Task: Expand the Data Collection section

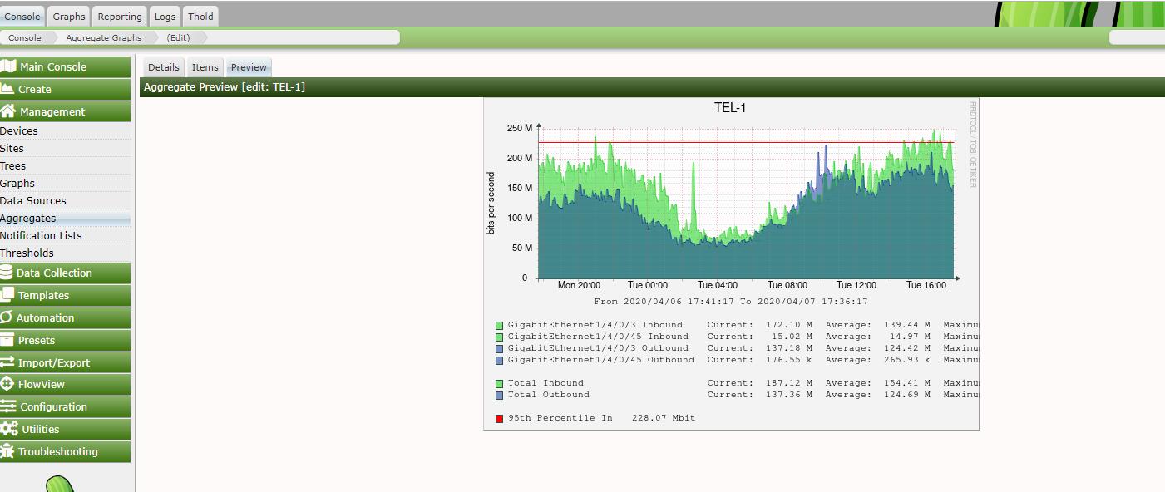Action: click(66, 273)
